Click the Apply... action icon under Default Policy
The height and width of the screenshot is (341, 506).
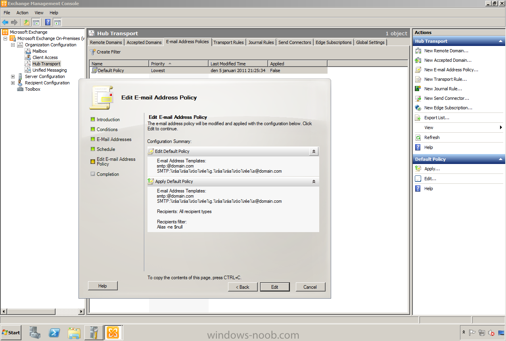tap(418, 169)
